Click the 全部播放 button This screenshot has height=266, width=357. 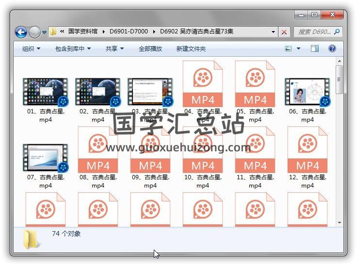[150, 49]
